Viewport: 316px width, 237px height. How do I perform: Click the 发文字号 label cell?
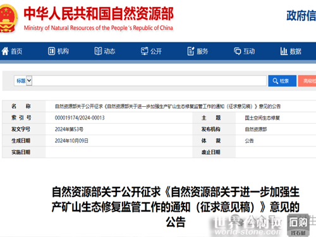(x=24, y=130)
